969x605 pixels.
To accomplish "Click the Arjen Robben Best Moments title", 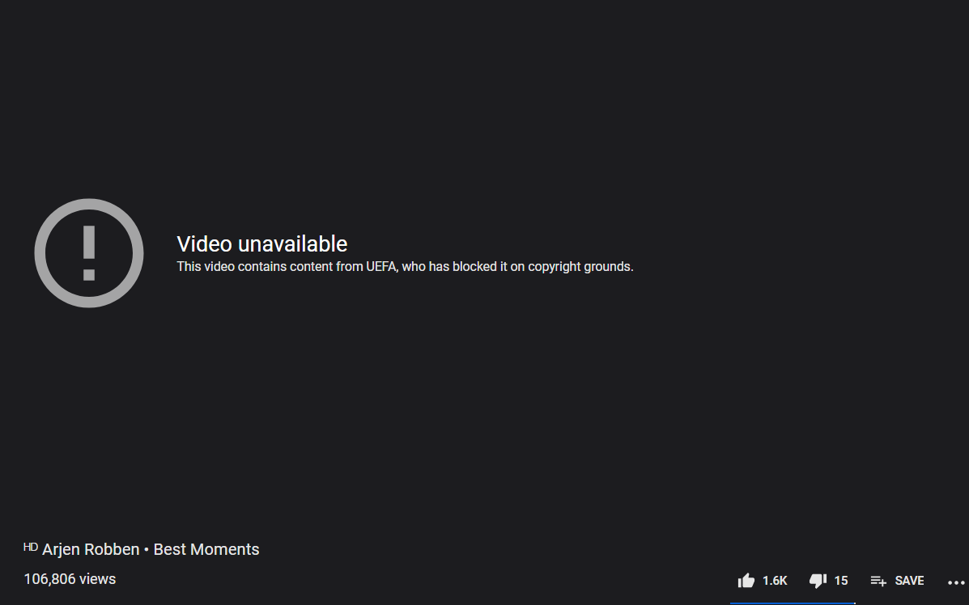I will point(151,549).
